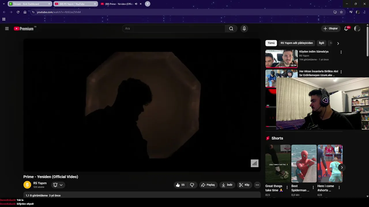Screen dimensions: 369x207
Task: Open Her Irktan İnsanlarla Birlikte video title
Action: 319,73
